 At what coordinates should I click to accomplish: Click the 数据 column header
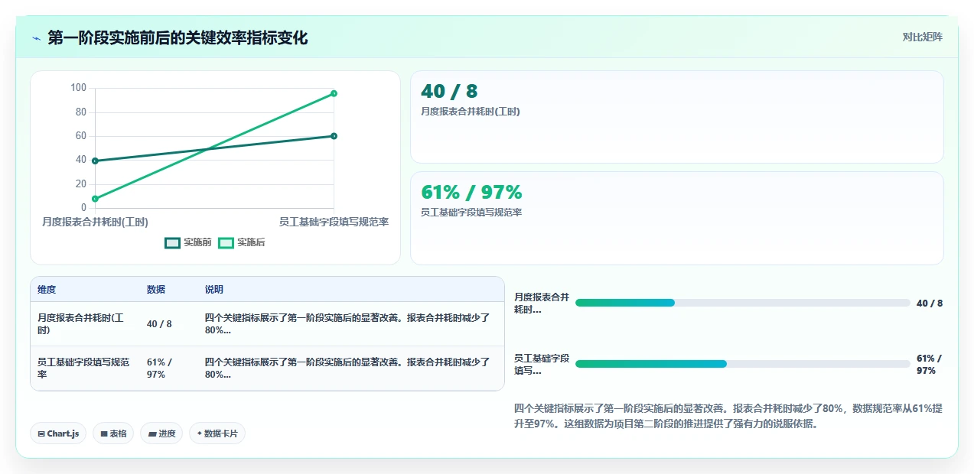point(156,290)
